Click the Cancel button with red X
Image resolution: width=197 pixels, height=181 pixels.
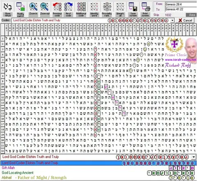point(186,20)
